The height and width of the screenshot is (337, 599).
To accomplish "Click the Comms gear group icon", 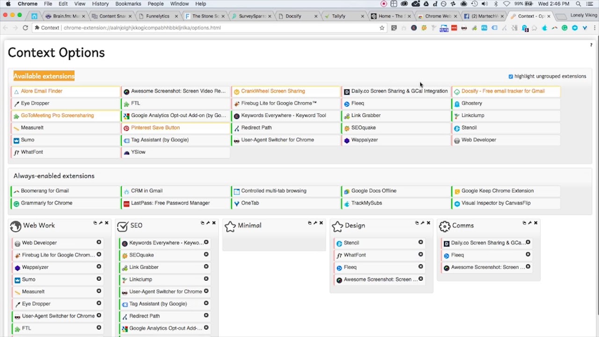I will click(x=445, y=227).
